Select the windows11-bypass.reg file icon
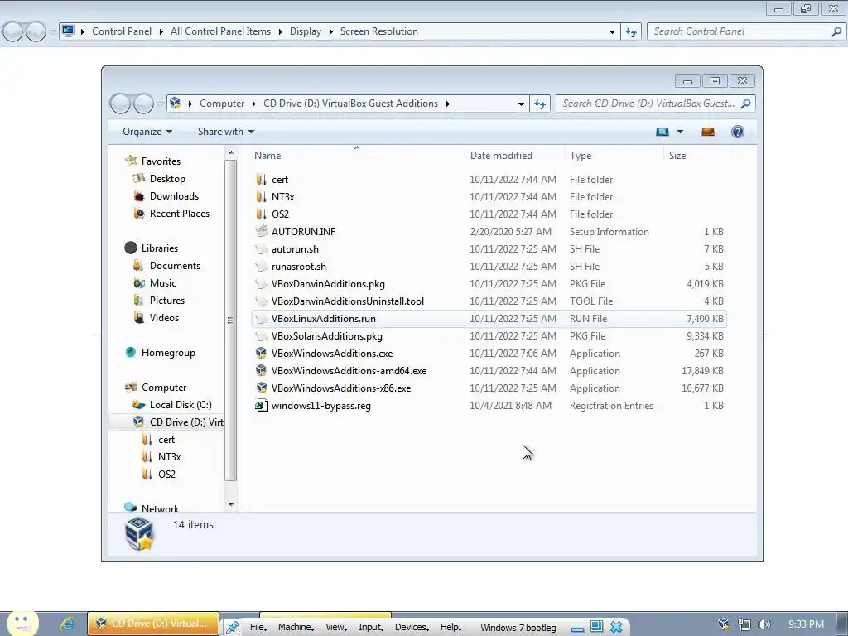The width and height of the screenshot is (848, 636). tap(261, 406)
